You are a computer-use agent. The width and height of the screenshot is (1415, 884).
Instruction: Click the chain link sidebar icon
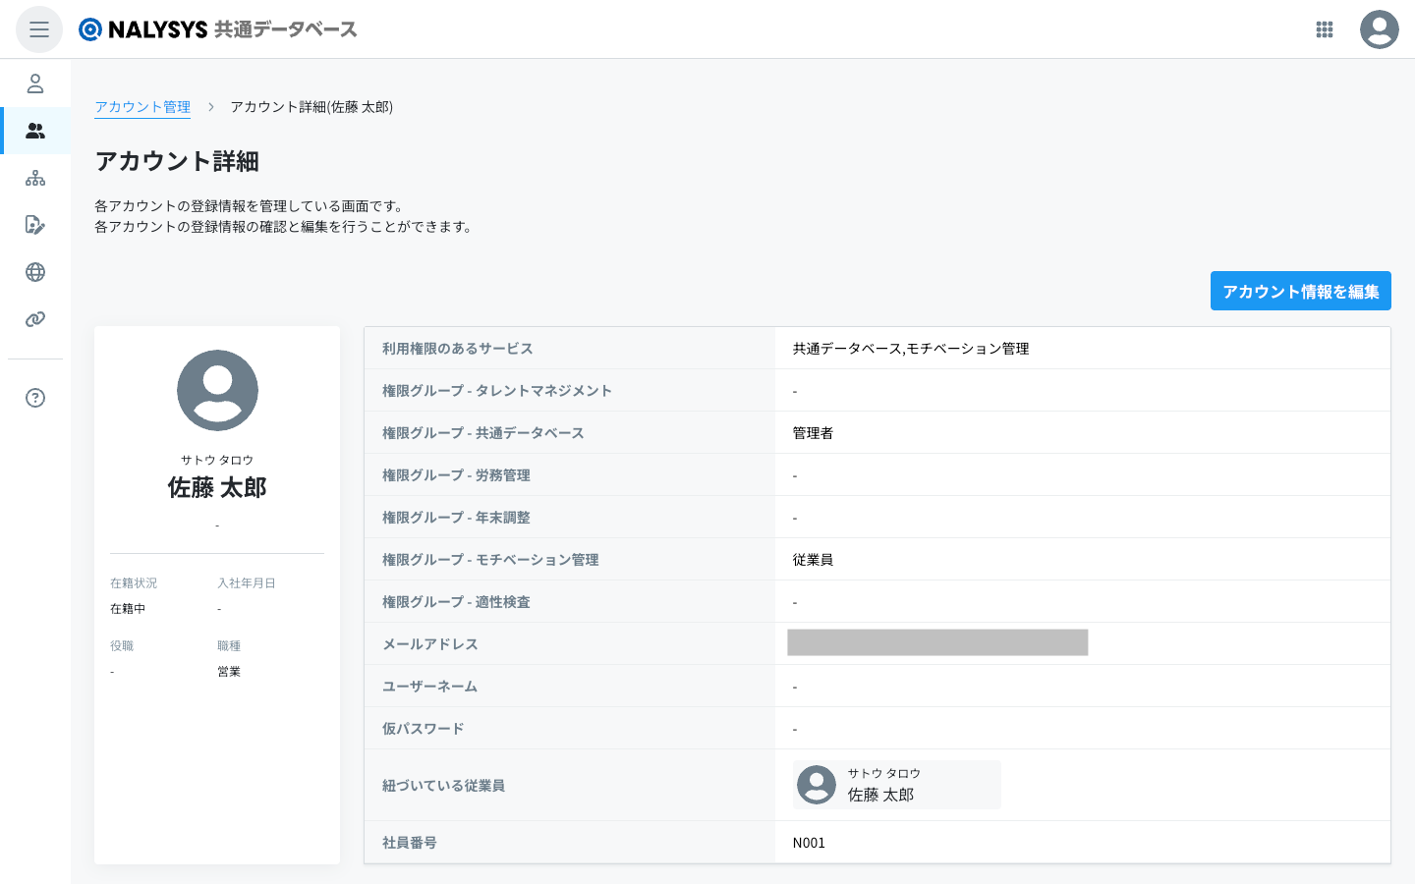pos(35,319)
